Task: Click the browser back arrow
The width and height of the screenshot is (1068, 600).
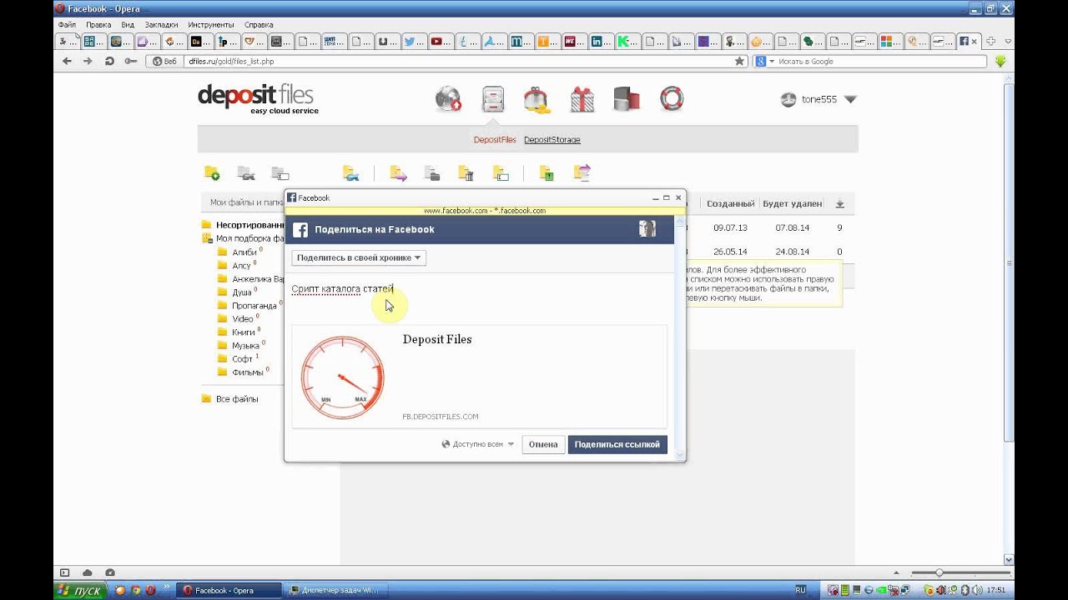Action: pyautogui.click(x=68, y=61)
